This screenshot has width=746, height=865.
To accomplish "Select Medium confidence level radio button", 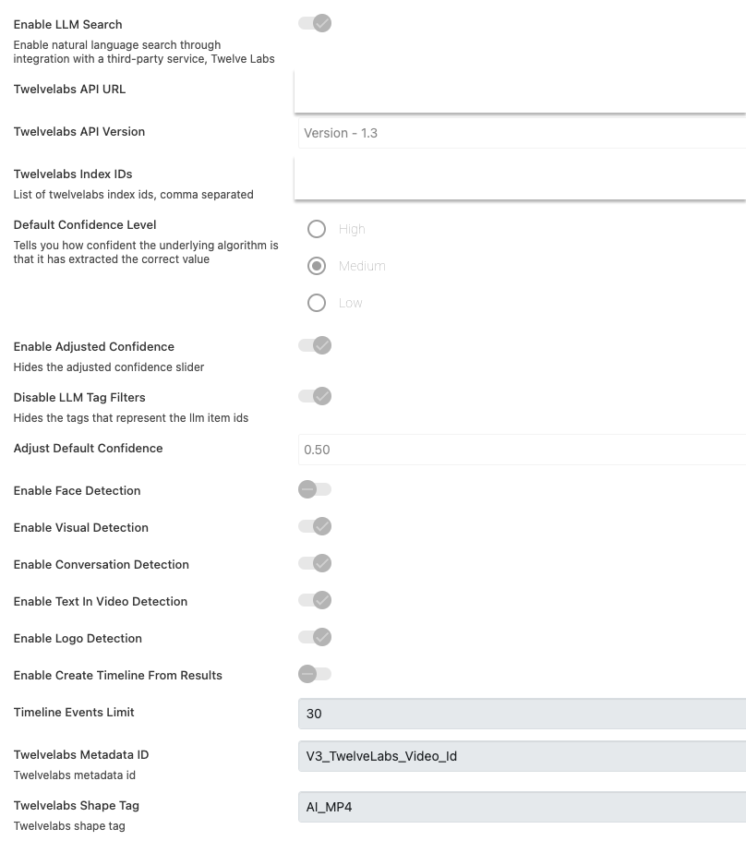I will pyautogui.click(x=317, y=266).
